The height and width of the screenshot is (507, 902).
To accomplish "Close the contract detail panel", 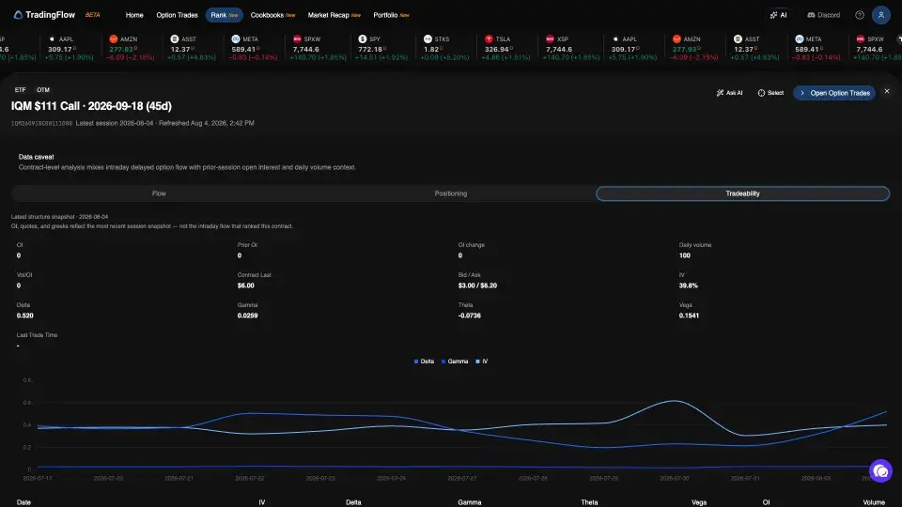I will pos(887,91).
